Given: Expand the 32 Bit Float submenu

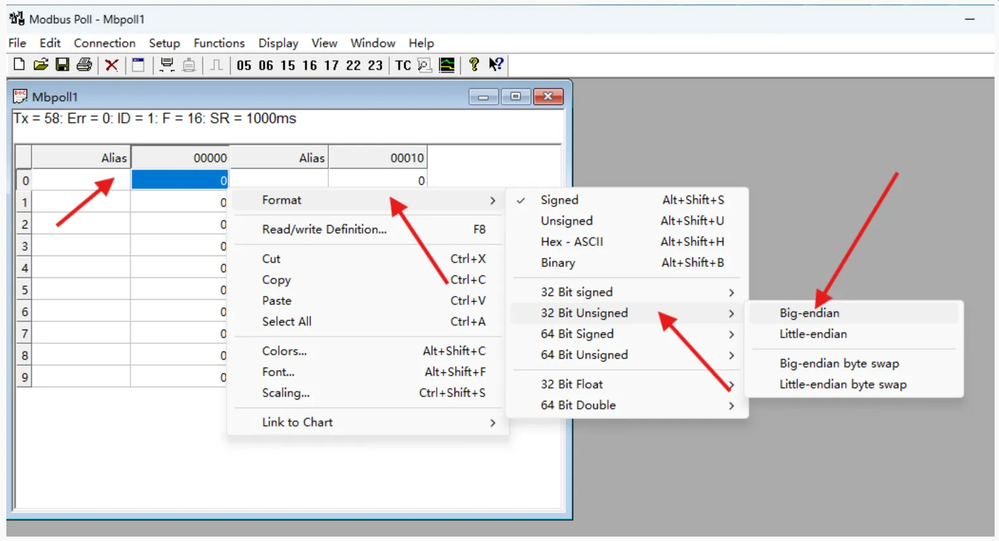Looking at the screenshot, I should pos(627,384).
